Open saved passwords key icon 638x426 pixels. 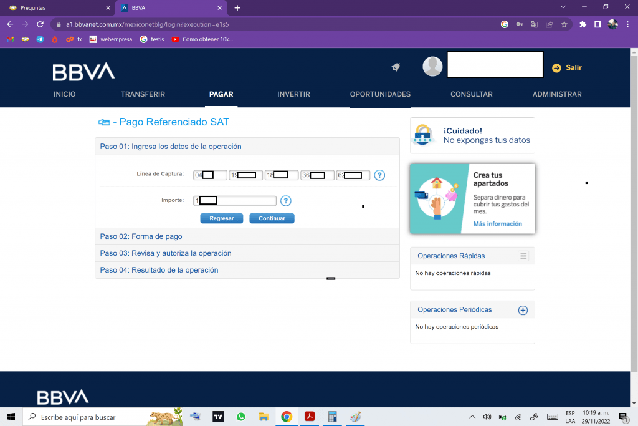520,24
